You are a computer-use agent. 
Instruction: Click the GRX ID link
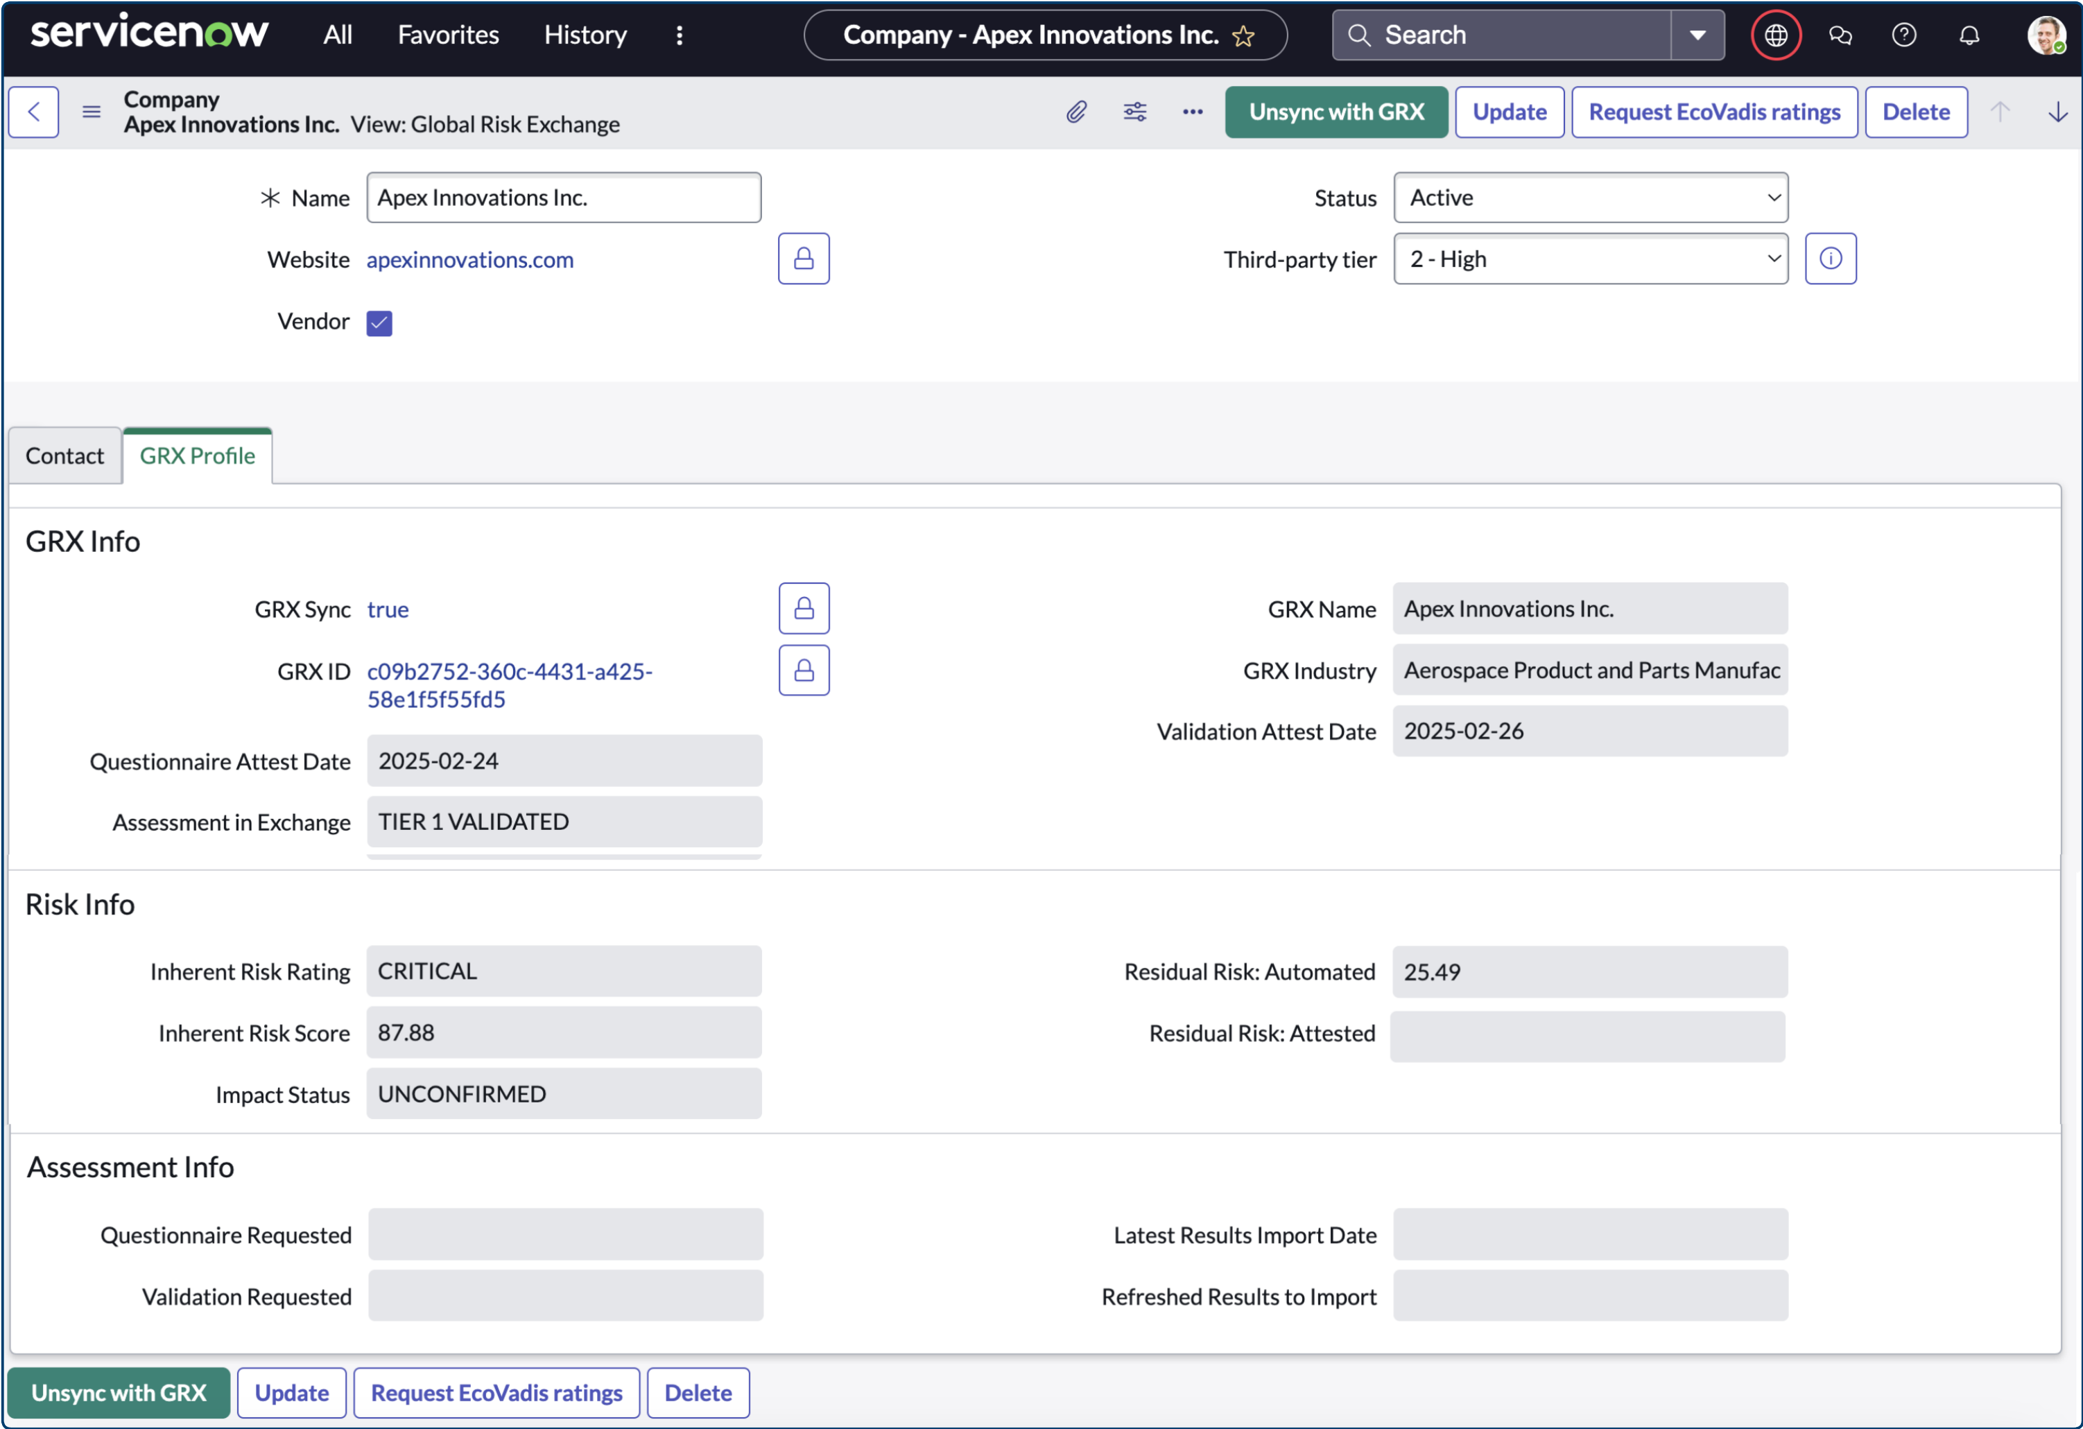510,685
